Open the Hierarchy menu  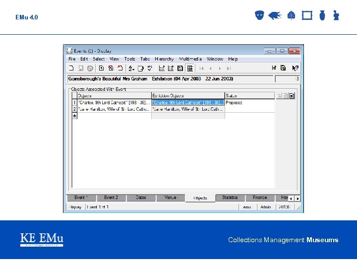[164, 59]
